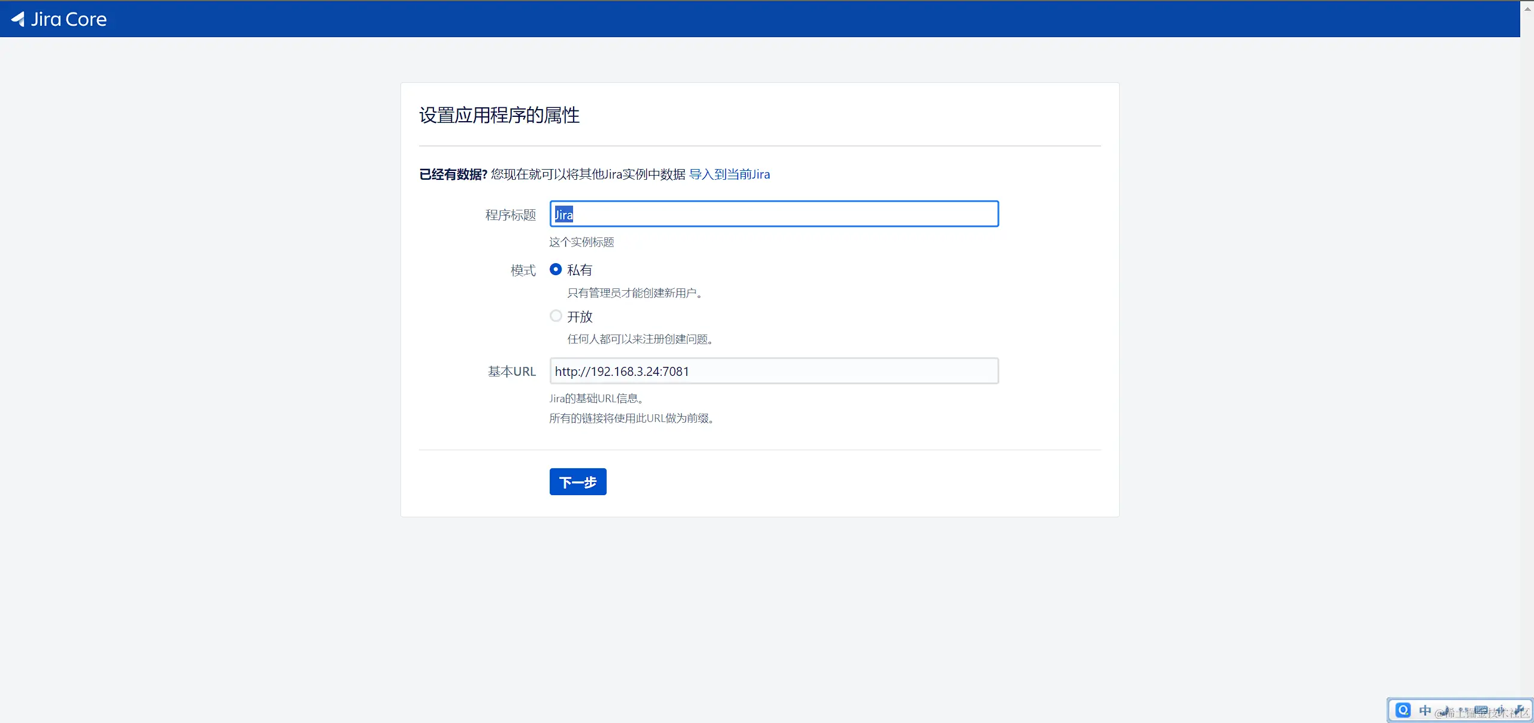Toggle the IME punctuation mode icon
The width and height of the screenshot is (1534, 723).
(1463, 710)
